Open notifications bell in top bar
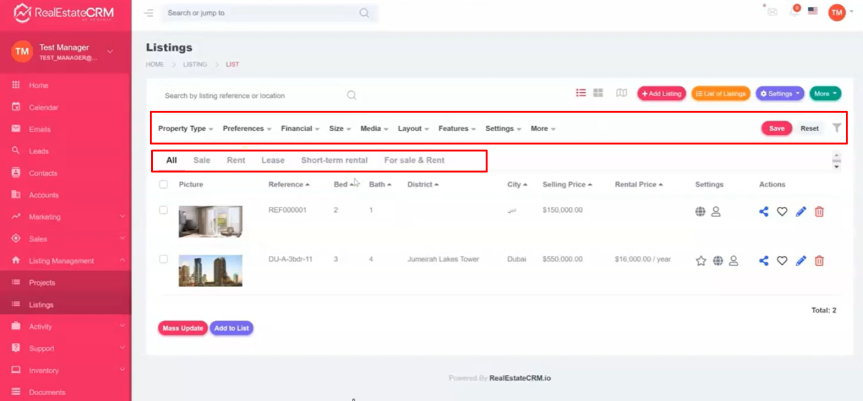This screenshot has height=401, width=863. 794,12
